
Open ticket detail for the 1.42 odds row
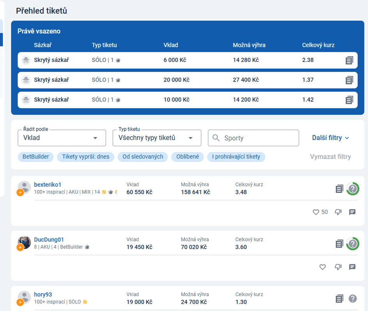click(349, 100)
